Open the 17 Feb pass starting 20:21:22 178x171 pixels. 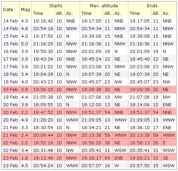[10, 67]
